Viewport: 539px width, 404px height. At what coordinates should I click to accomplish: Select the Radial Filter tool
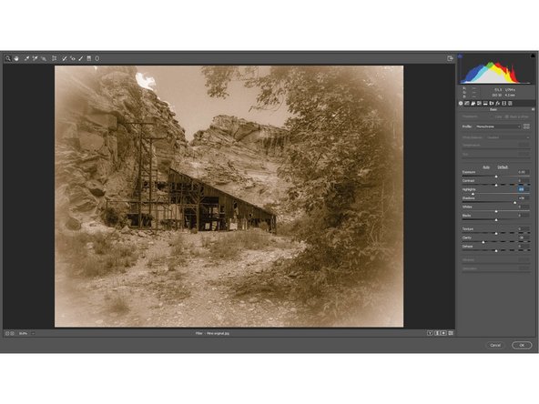(97, 58)
